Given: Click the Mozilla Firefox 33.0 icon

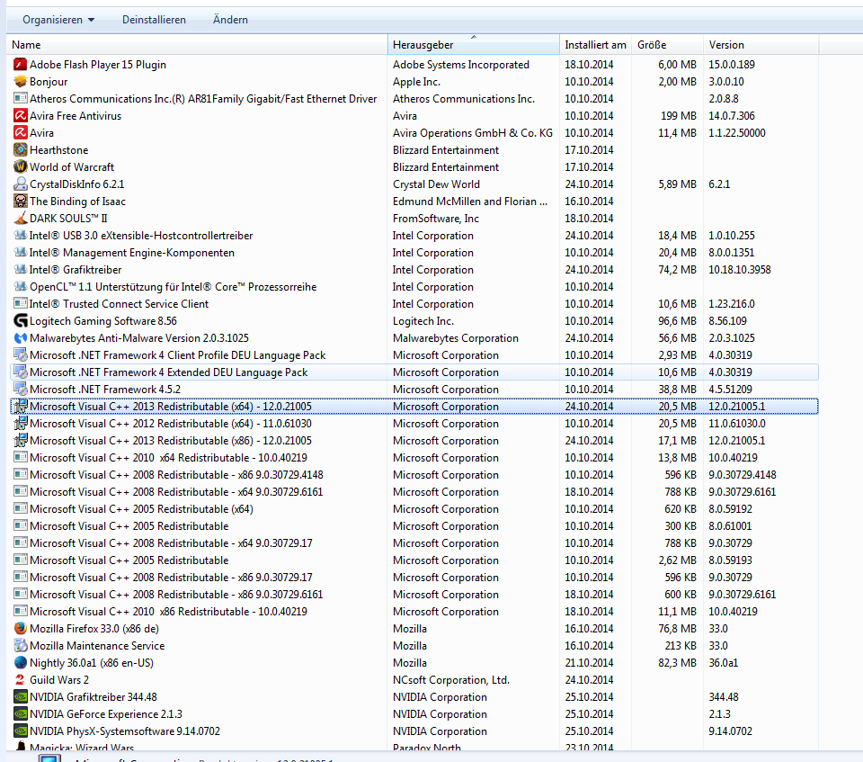Looking at the screenshot, I should pos(21,629).
